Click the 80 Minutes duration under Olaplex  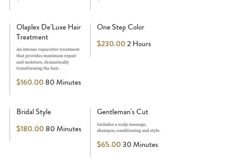click(63, 82)
